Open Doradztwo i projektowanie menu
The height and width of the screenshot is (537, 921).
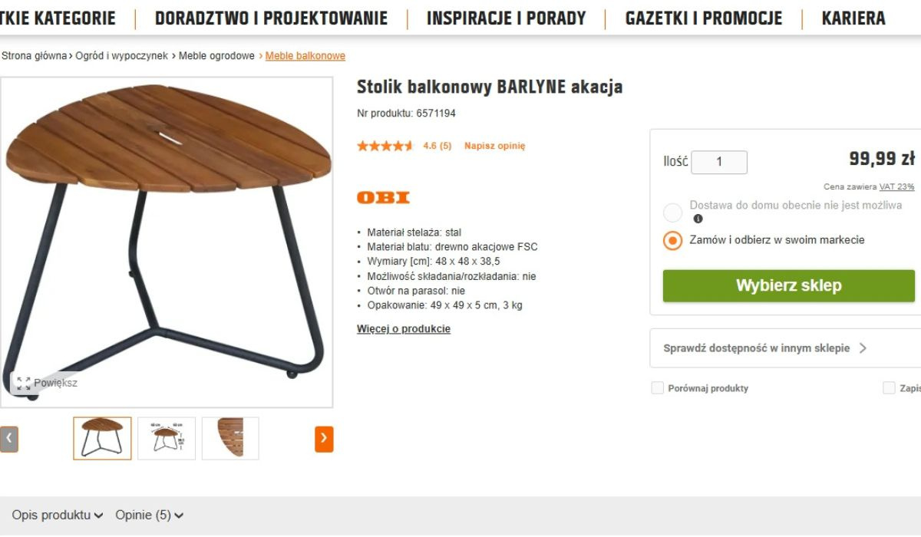pos(271,18)
